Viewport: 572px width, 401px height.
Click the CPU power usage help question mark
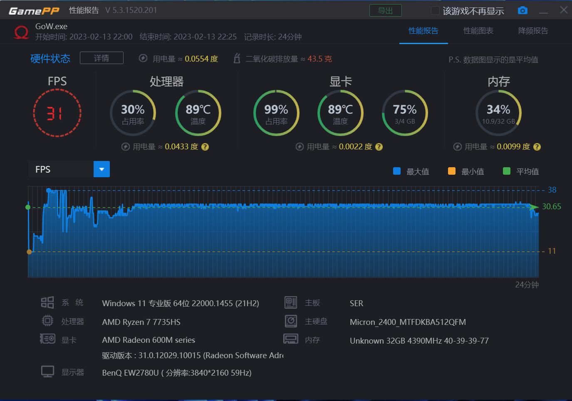pyautogui.click(x=205, y=146)
